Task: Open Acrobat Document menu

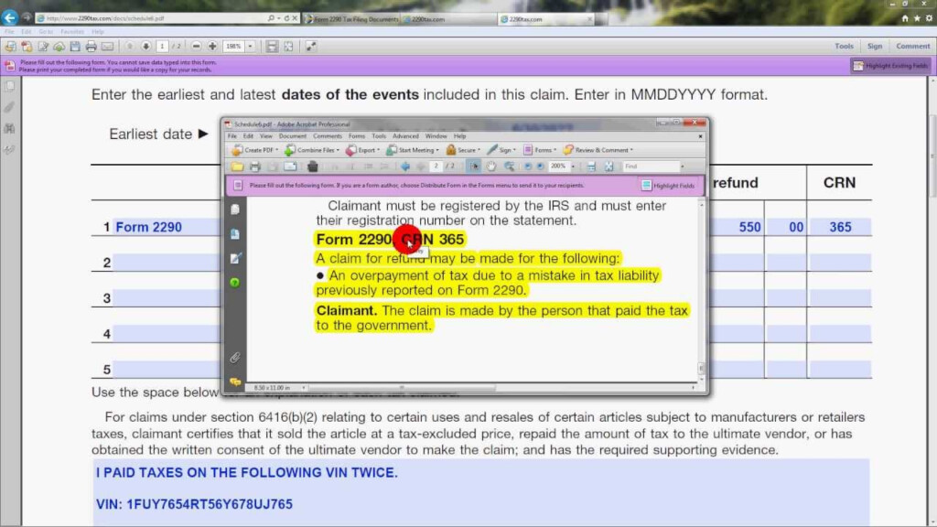Action: (292, 136)
